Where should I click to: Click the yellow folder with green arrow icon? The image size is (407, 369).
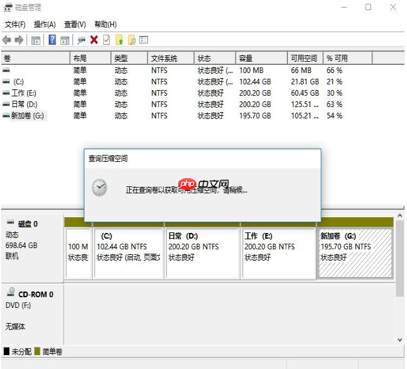tap(119, 40)
